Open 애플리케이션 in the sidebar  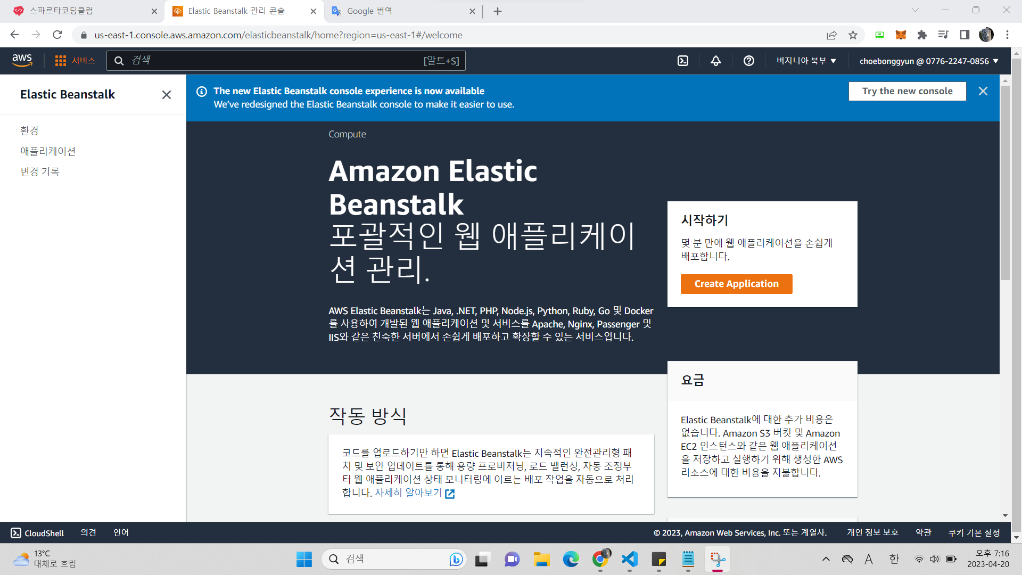pyautogui.click(x=48, y=151)
